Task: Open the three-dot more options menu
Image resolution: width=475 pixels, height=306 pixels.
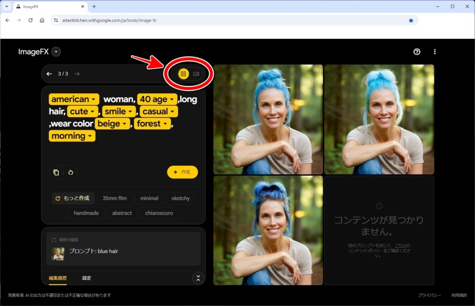Action: [x=435, y=52]
